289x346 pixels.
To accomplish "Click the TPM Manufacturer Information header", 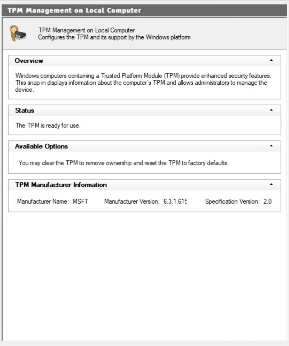I will click(x=144, y=185).
